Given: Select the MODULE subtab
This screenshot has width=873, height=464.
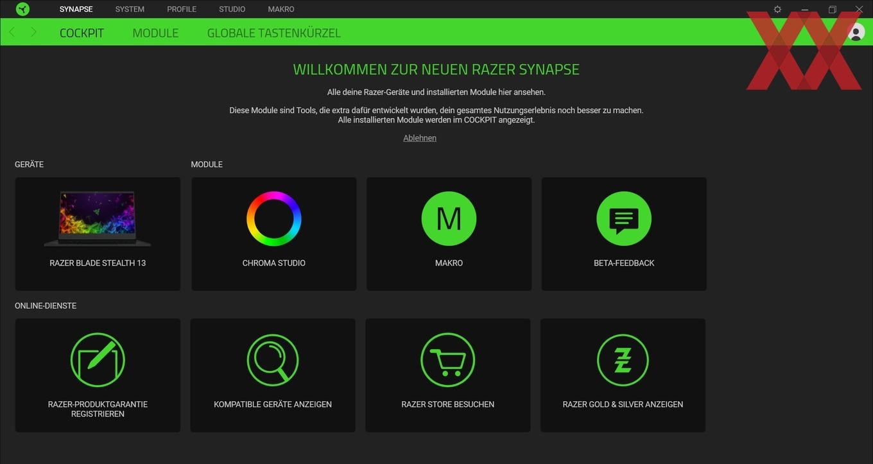Looking at the screenshot, I should (x=155, y=33).
